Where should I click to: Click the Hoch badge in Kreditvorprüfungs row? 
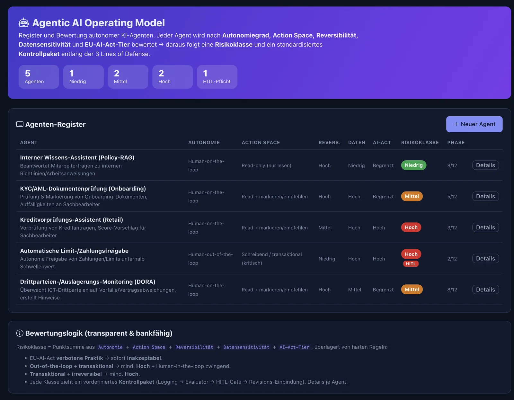[411, 227]
